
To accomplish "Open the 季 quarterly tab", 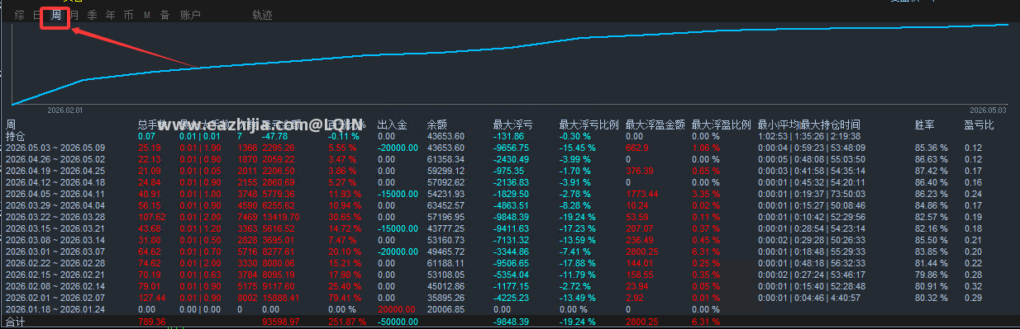I will (92, 15).
